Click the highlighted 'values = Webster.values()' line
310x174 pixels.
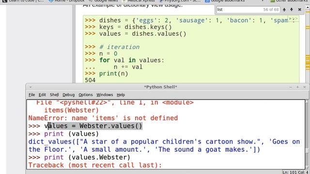(93, 126)
